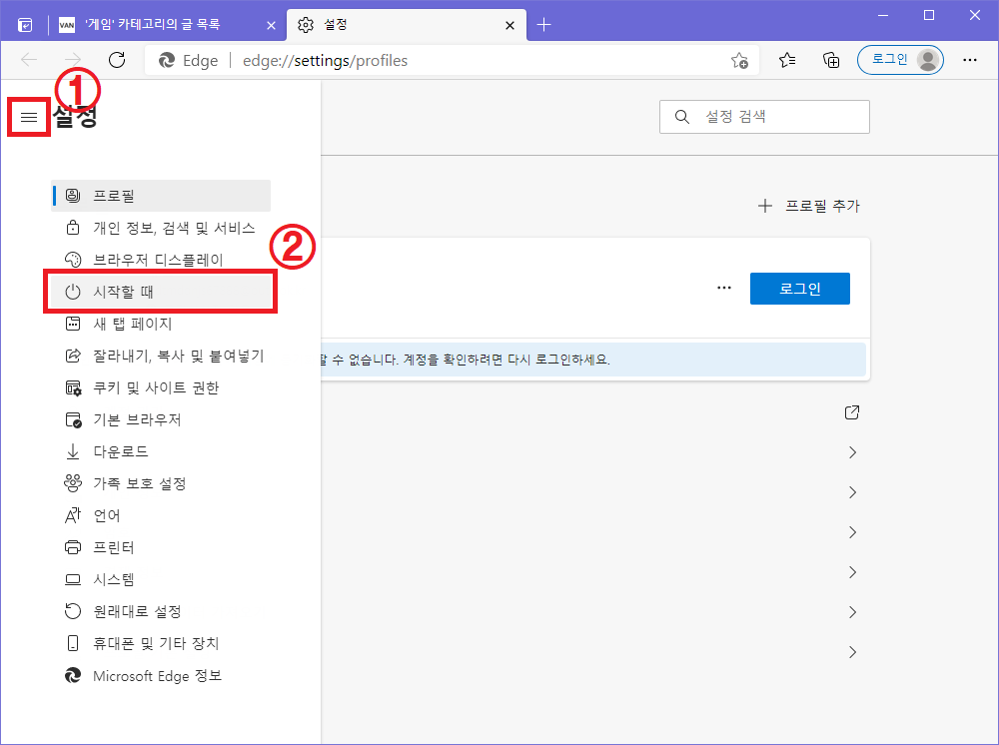999x745 pixels.
Task: Click the hamburger menu icon beside 설정
Action: pyautogui.click(x=29, y=117)
